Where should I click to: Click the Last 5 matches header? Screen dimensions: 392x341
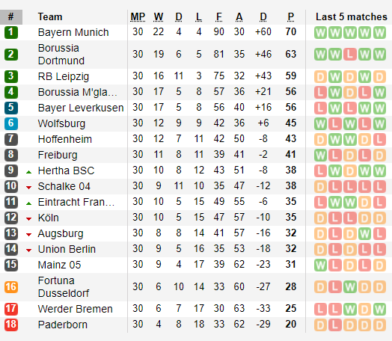[352, 17]
